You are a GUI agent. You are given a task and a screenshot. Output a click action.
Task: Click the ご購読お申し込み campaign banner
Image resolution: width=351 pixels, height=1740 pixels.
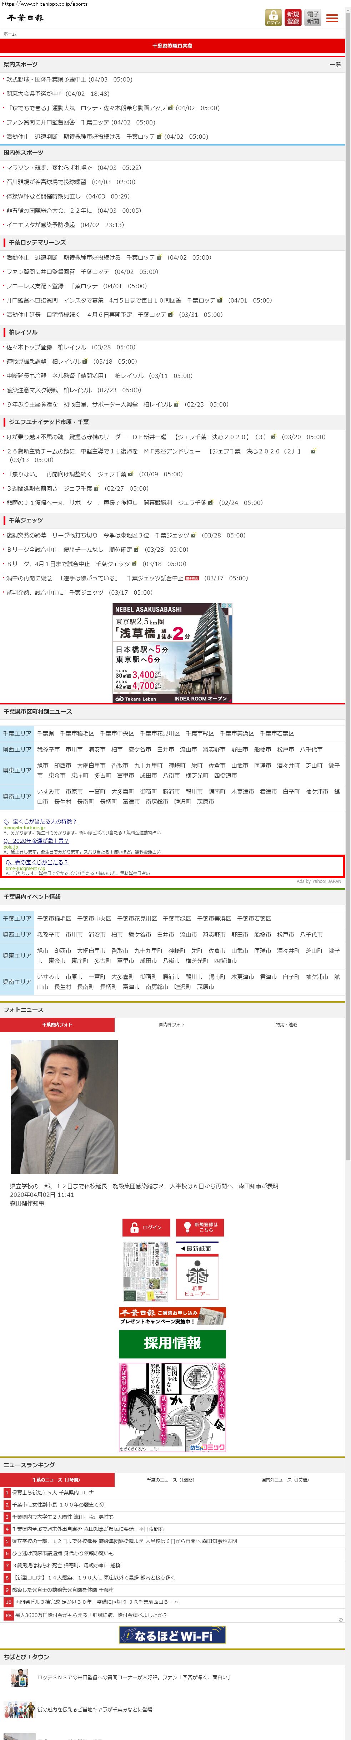[172, 1316]
